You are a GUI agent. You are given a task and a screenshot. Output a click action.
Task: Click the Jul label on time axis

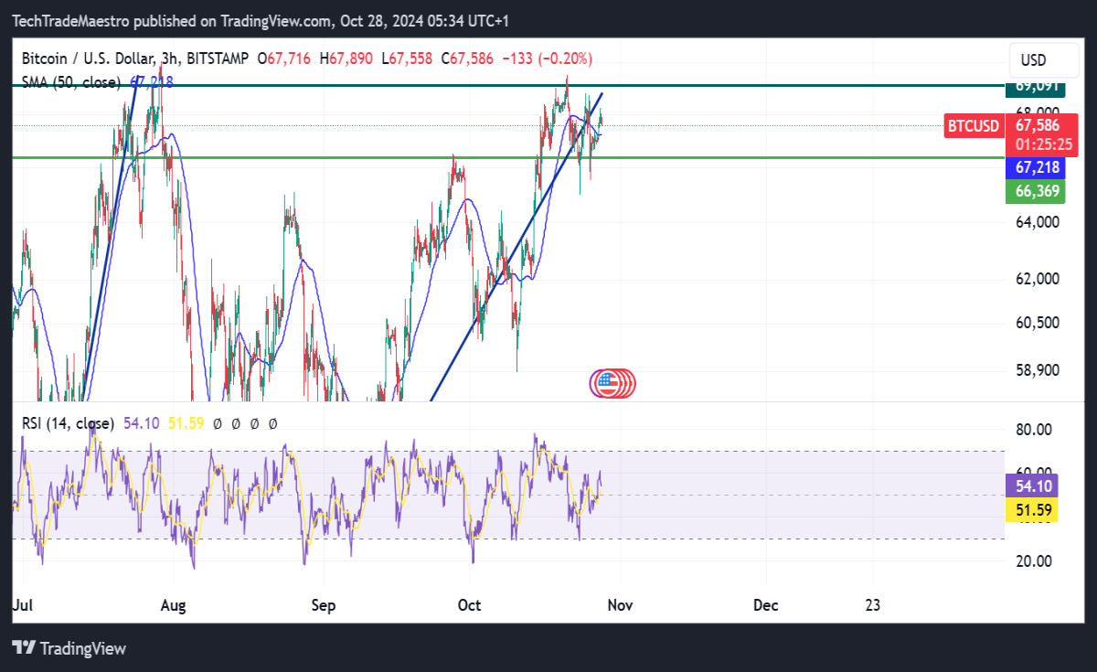[x=23, y=605]
